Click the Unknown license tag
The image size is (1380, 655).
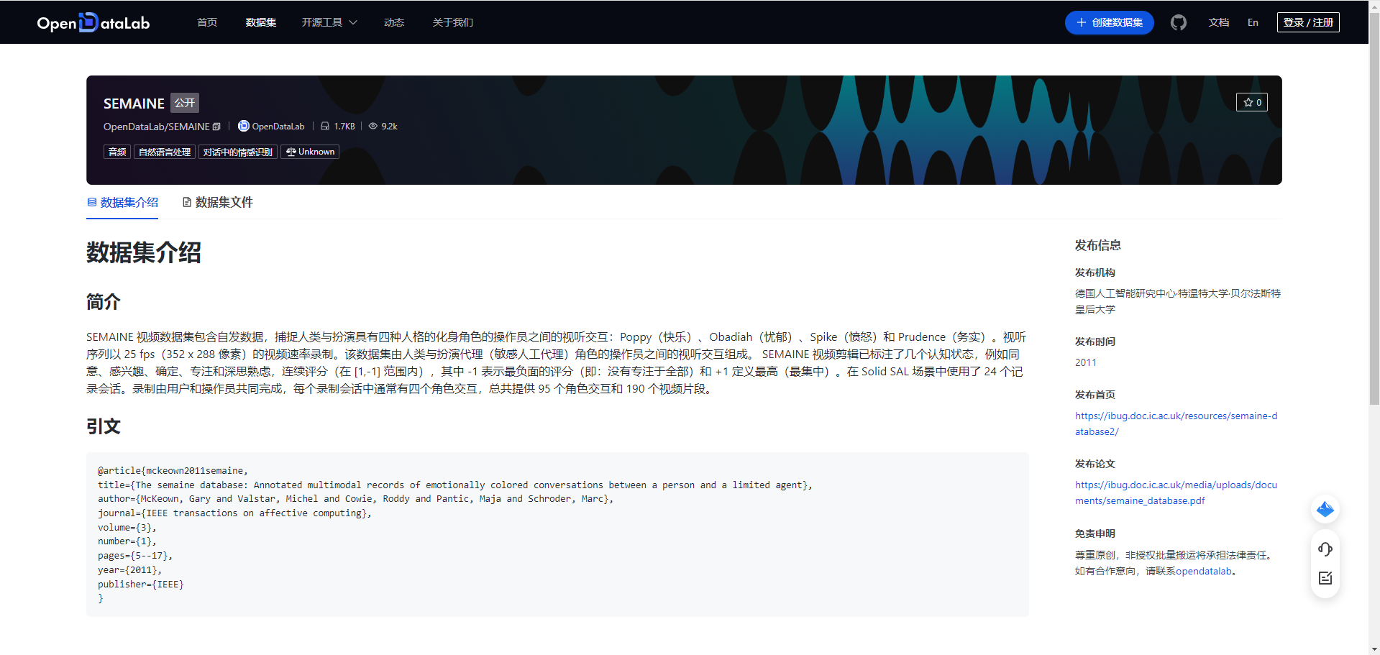coord(310,152)
